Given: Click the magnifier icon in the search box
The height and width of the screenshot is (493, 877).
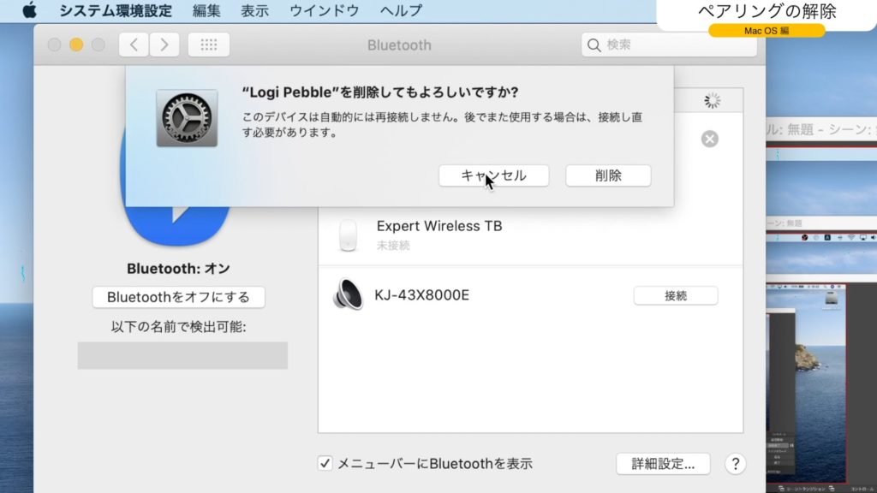Looking at the screenshot, I should tap(594, 45).
